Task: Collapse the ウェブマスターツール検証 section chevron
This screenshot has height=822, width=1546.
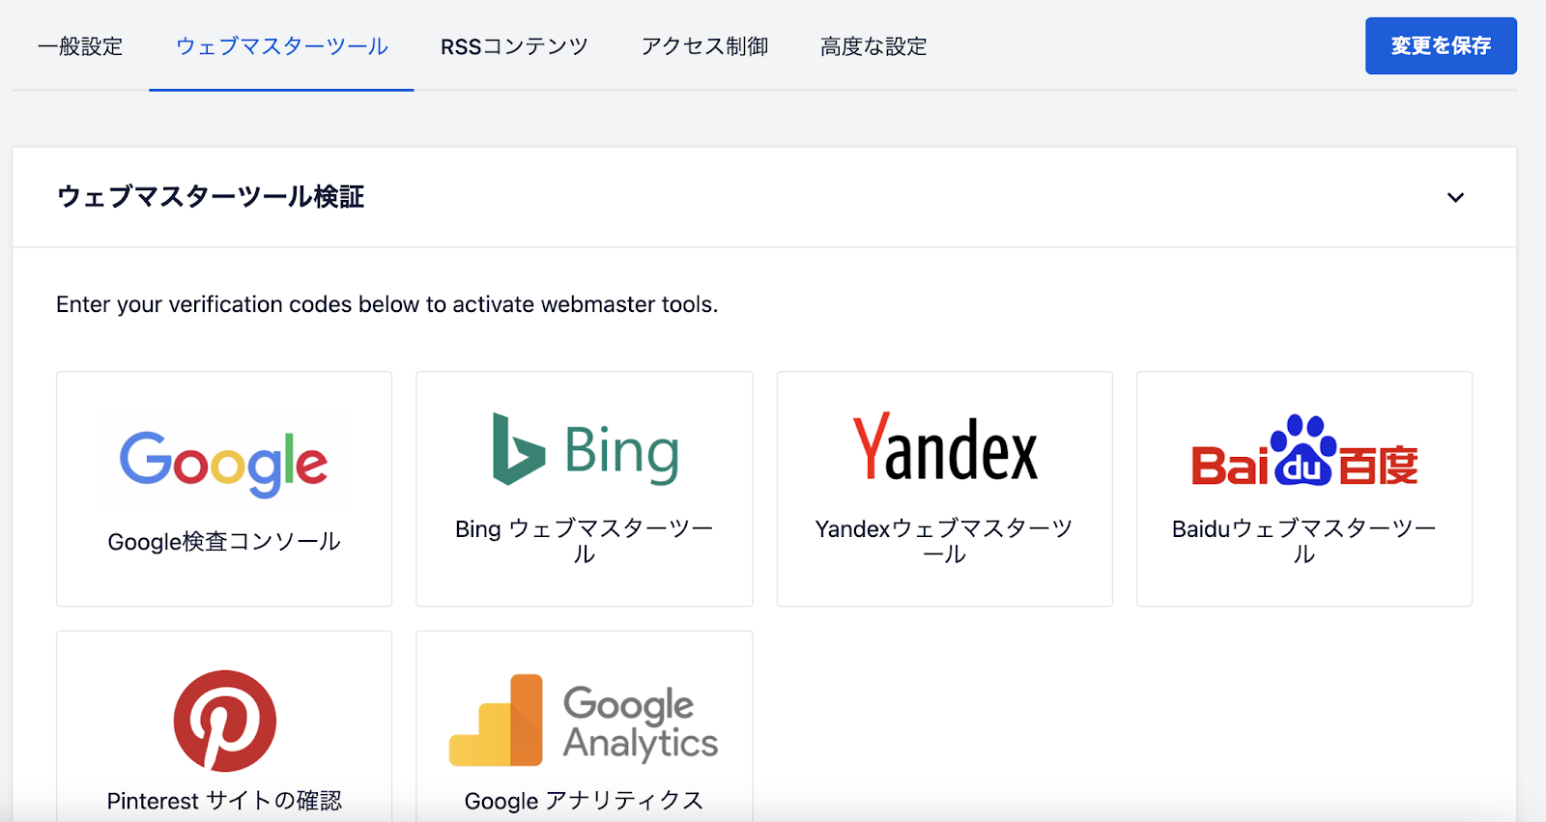Action: click(1455, 197)
